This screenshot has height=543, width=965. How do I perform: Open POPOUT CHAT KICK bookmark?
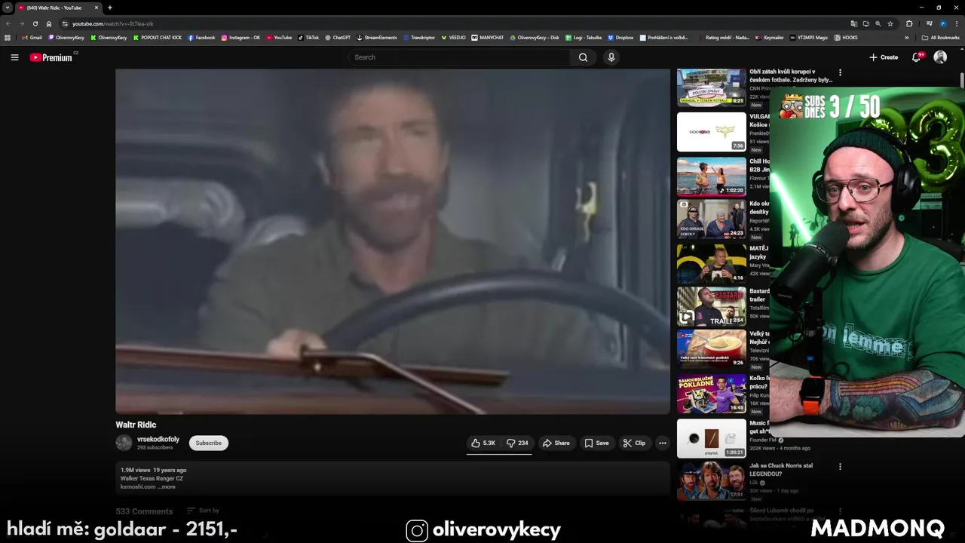(x=158, y=37)
